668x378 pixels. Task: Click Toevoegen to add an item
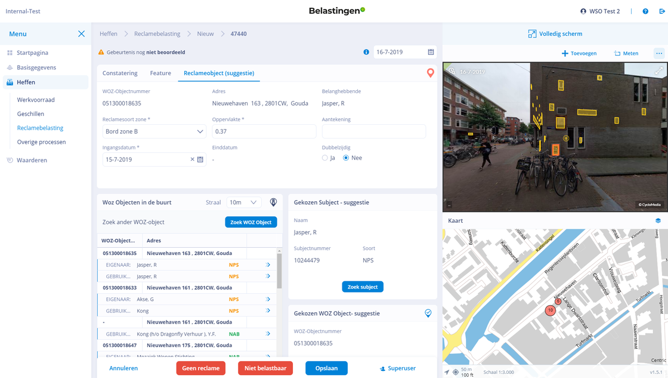click(579, 53)
